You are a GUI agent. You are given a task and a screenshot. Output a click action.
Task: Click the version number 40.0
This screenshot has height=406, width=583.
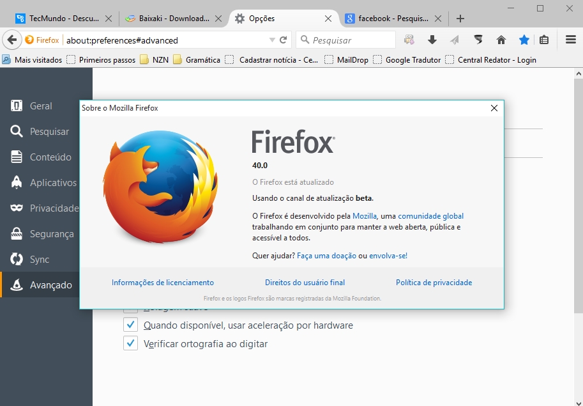pyautogui.click(x=260, y=165)
